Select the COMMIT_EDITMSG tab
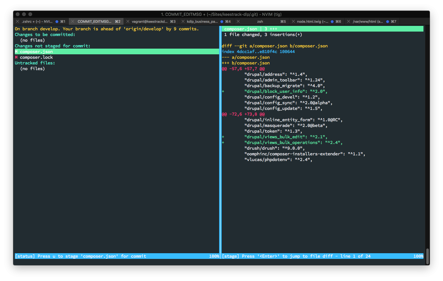443x281 pixels. tap(95, 21)
